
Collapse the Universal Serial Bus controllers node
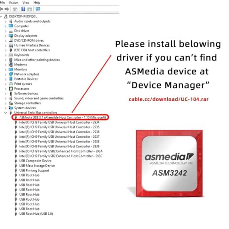click(x=5, y=113)
